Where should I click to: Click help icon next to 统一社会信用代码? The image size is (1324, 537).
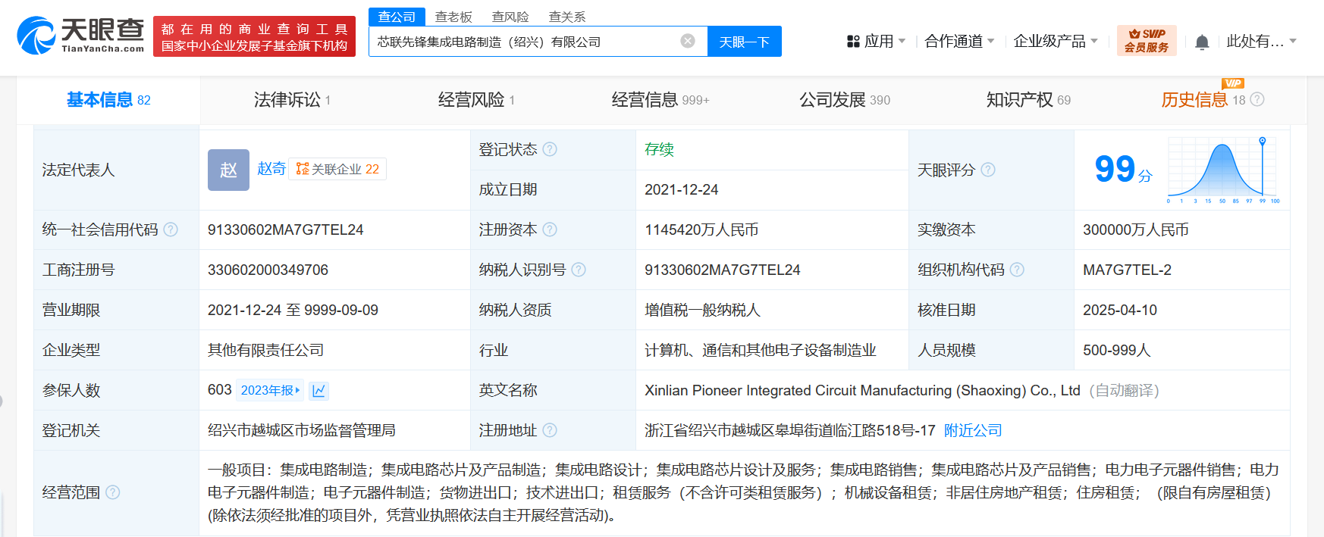click(x=171, y=229)
